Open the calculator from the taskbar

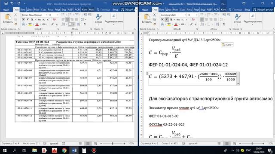pos(84,150)
